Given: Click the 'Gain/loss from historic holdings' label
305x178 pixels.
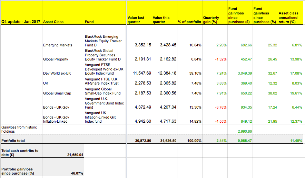Looking at the screenshot, I should point(19,129).
